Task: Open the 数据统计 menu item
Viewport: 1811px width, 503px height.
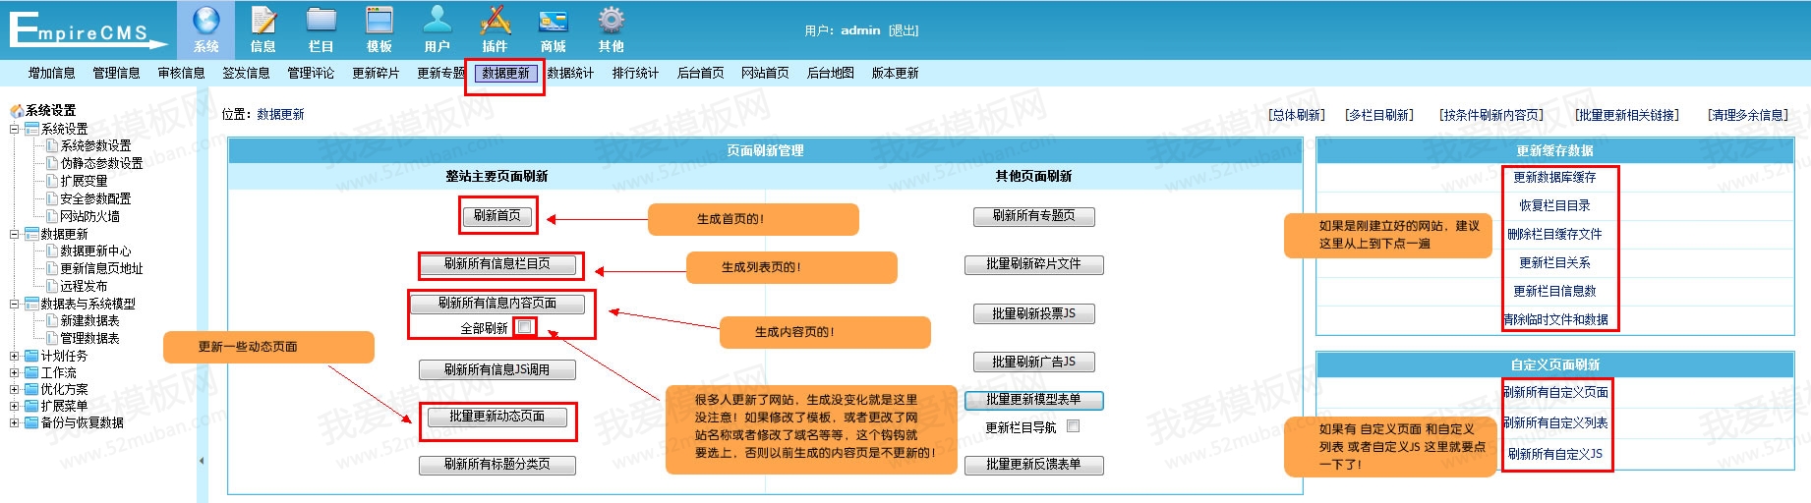Action: click(x=571, y=73)
